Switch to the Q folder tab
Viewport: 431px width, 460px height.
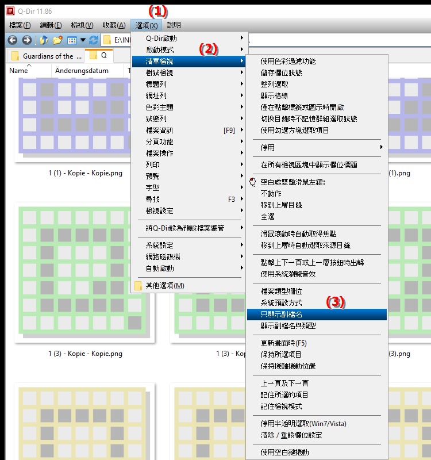pos(99,55)
